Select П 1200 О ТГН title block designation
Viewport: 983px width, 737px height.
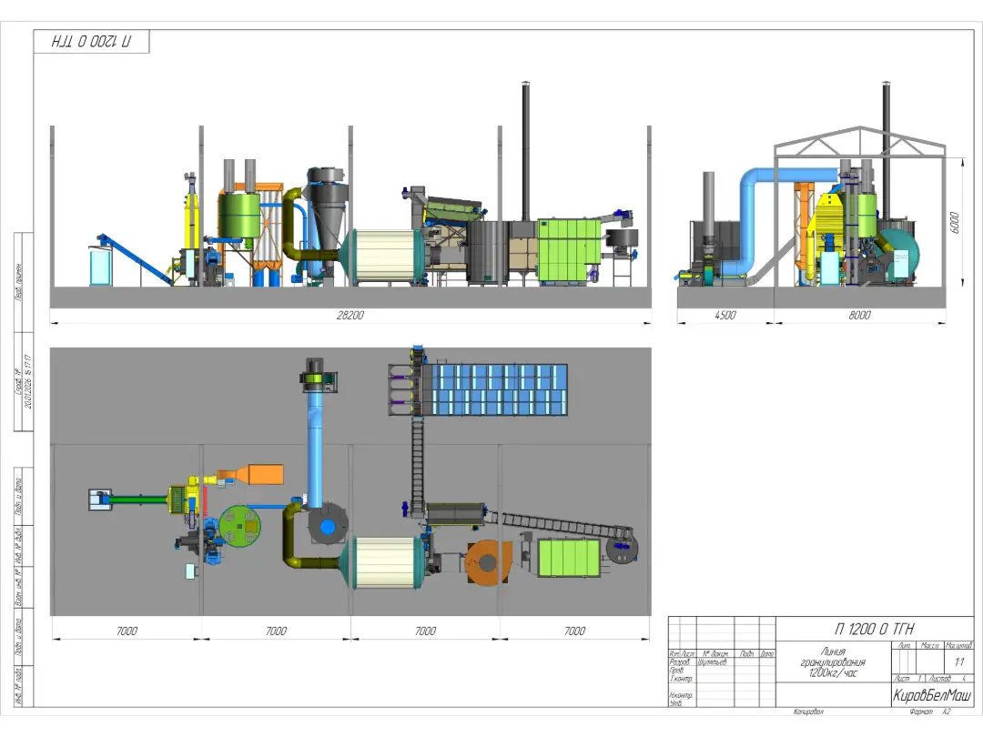tap(873, 629)
